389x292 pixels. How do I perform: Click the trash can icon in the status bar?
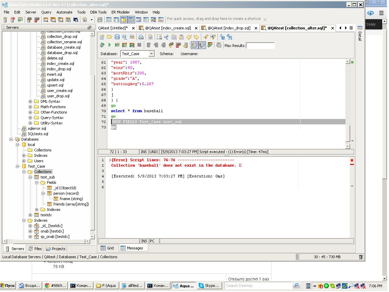361,257
